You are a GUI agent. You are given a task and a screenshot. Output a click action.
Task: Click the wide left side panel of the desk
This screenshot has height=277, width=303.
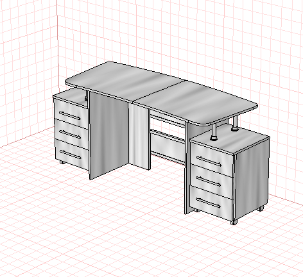pos(108,135)
